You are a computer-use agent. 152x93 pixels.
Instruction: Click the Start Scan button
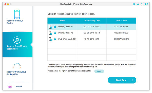tap(122, 80)
